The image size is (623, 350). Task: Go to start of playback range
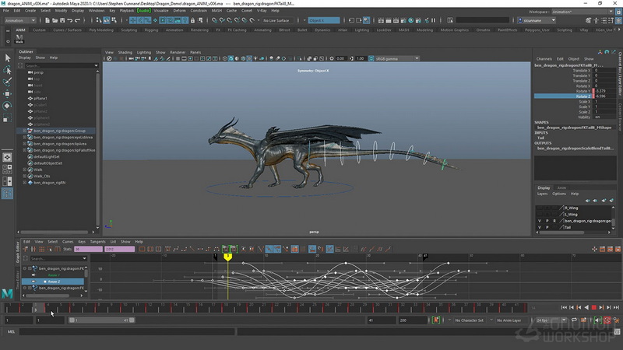point(564,307)
